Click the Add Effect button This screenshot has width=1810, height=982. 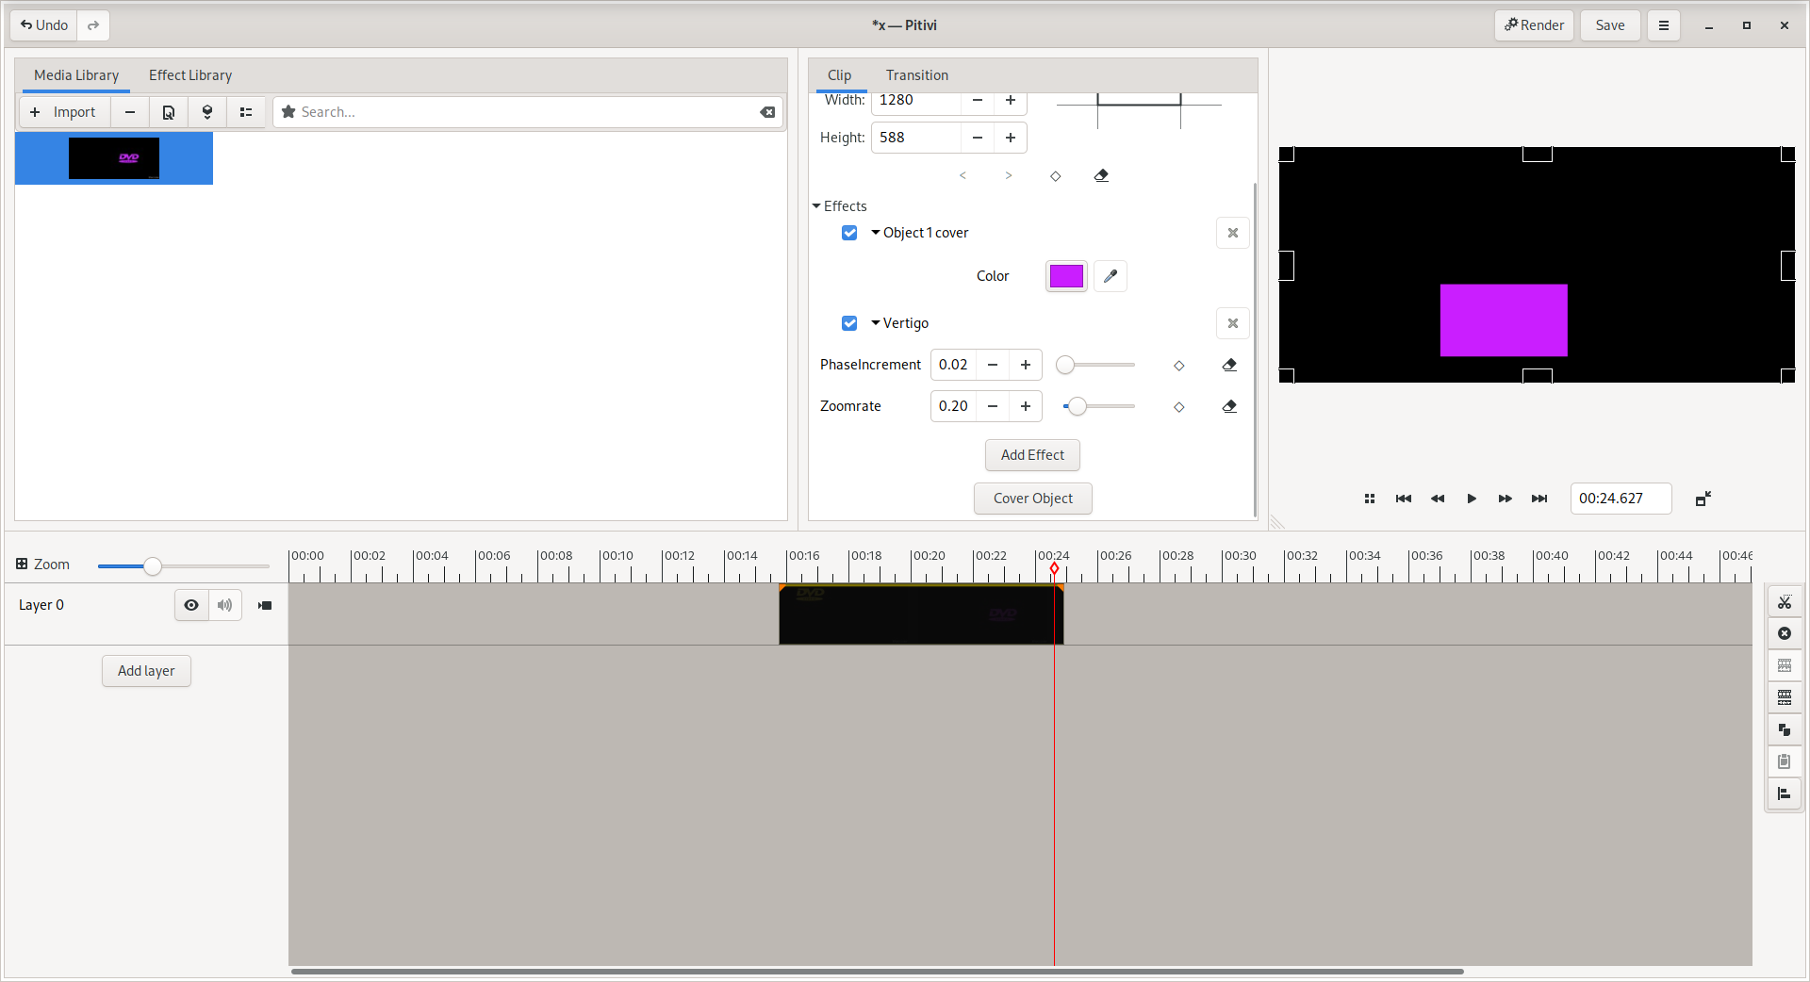[1032, 455]
